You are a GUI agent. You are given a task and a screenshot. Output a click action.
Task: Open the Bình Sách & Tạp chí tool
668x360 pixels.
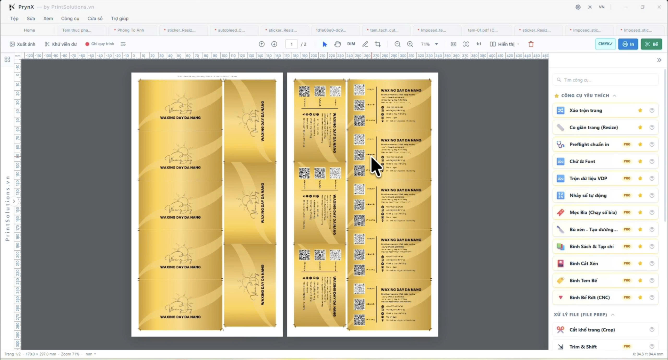click(x=605, y=246)
